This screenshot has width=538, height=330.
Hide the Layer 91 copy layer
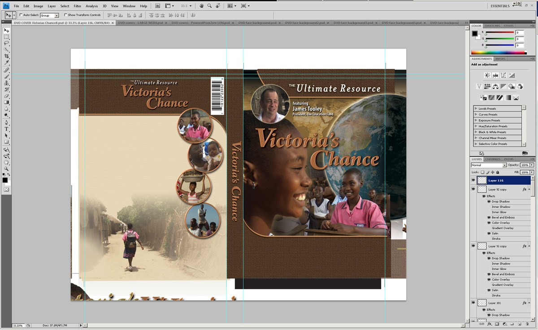[473, 246]
